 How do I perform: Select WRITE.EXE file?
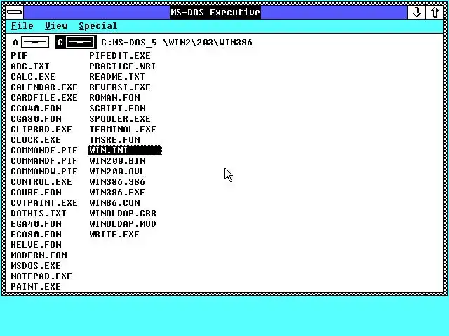pos(114,234)
